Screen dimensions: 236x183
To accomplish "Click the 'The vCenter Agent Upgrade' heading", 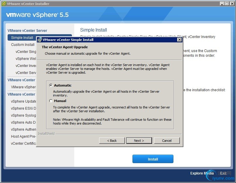I will [x=65, y=47].
